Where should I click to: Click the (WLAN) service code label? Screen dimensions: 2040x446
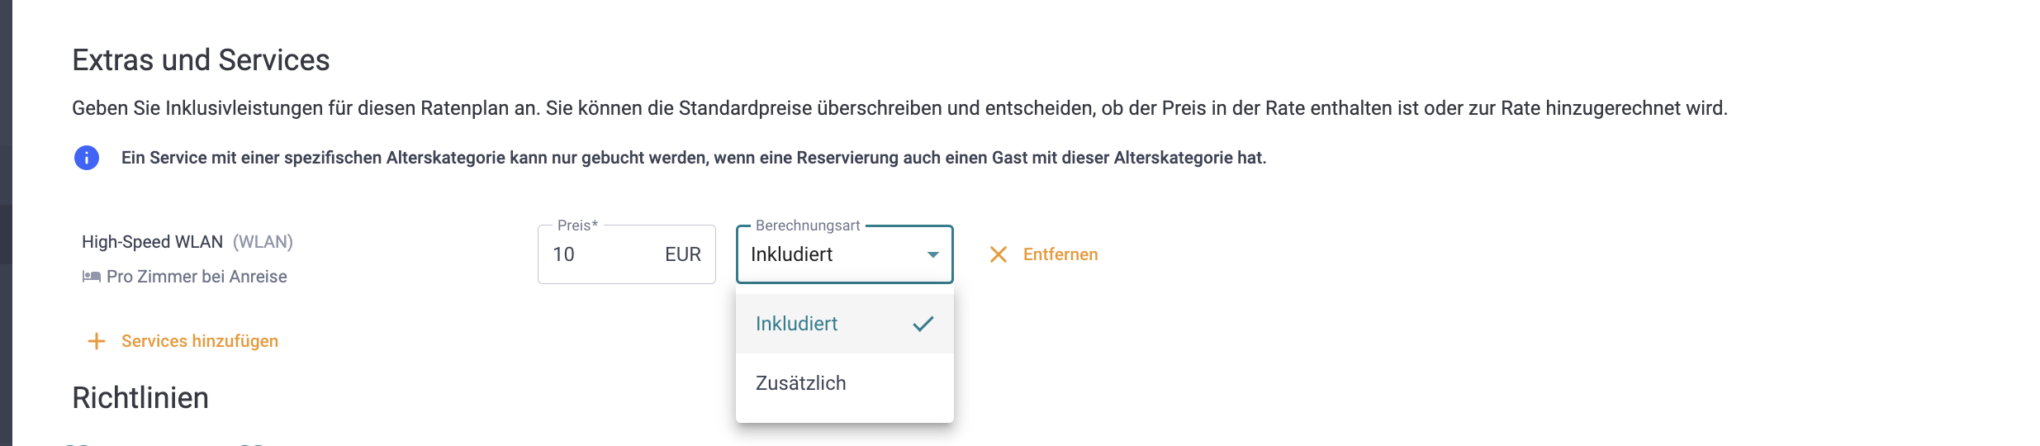pos(263,242)
